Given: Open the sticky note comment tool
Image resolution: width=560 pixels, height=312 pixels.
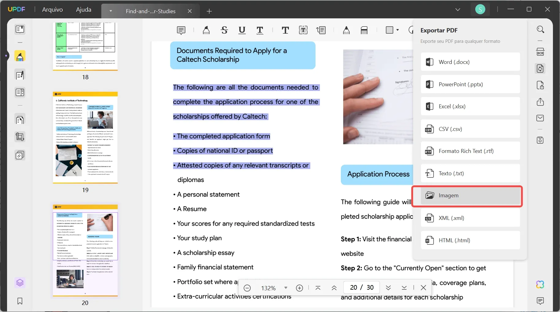Looking at the screenshot, I should (x=181, y=30).
